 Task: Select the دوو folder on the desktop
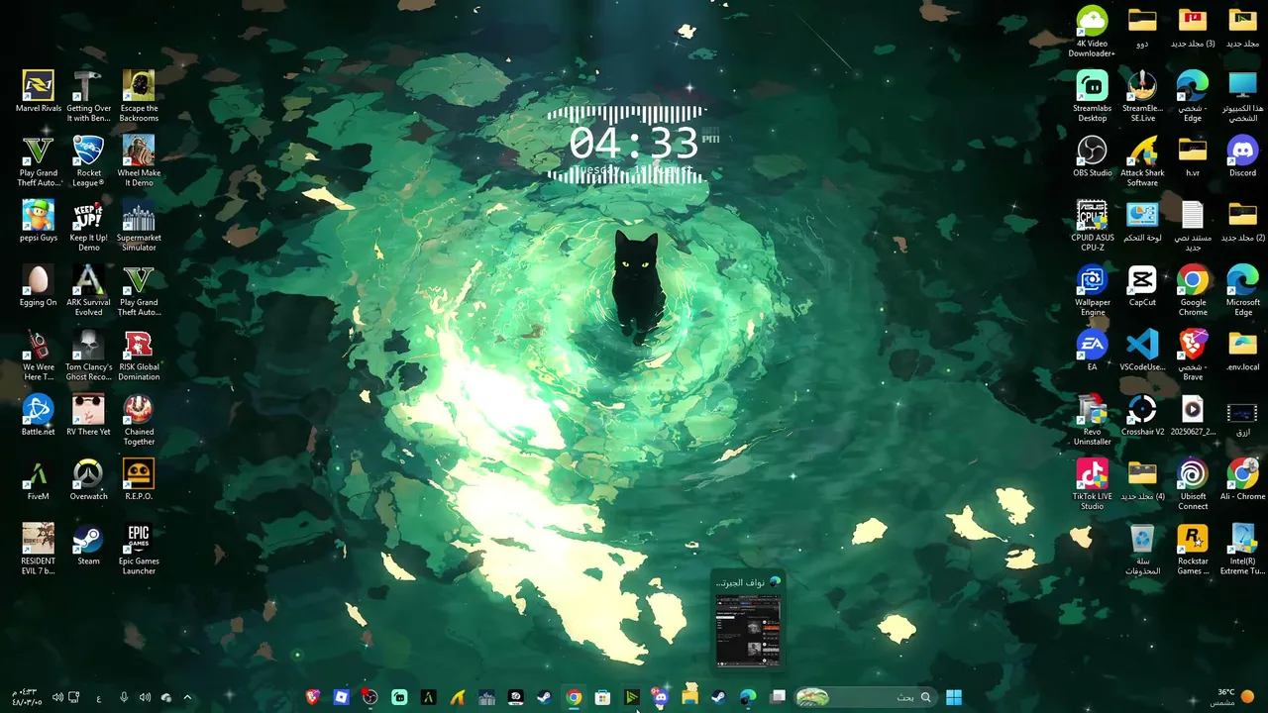[x=1142, y=27]
